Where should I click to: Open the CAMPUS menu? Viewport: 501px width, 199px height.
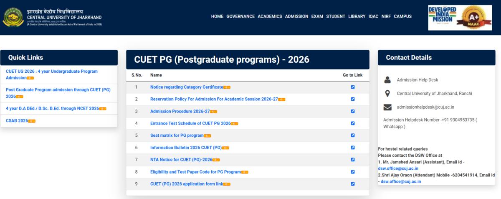click(x=402, y=16)
